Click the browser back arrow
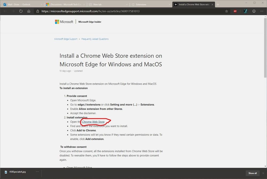The height and width of the screenshot is (179, 267). click(x=5, y=11)
